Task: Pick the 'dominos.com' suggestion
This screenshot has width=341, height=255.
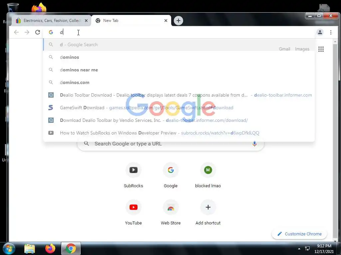Action: click(179, 82)
